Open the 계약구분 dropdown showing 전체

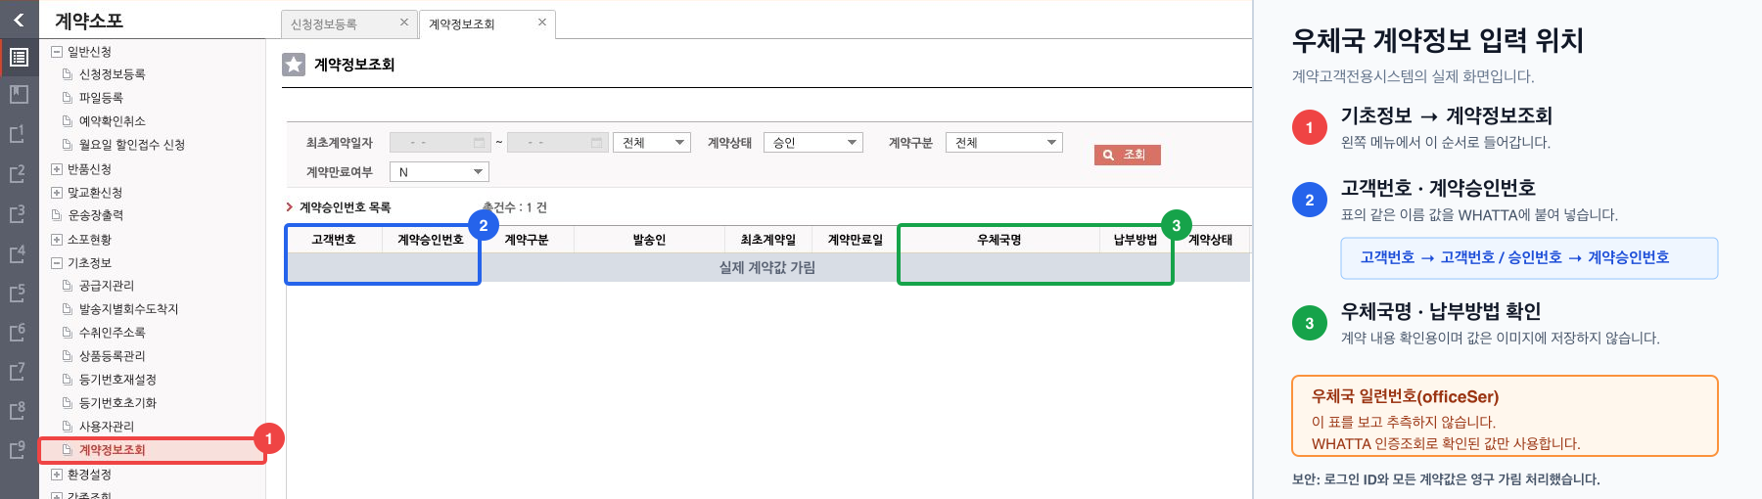pyautogui.click(x=1004, y=143)
